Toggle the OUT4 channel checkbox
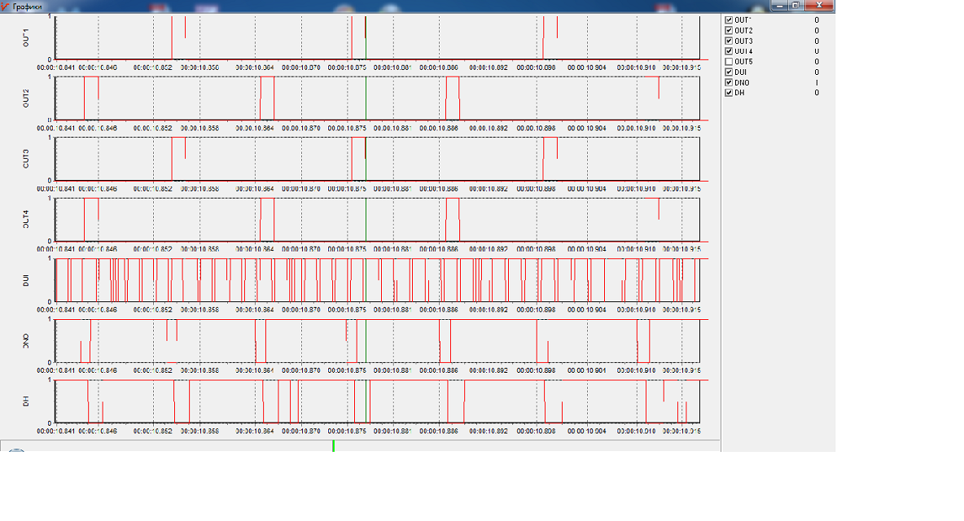Screen dimensions: 964x521 coord(729,51)
